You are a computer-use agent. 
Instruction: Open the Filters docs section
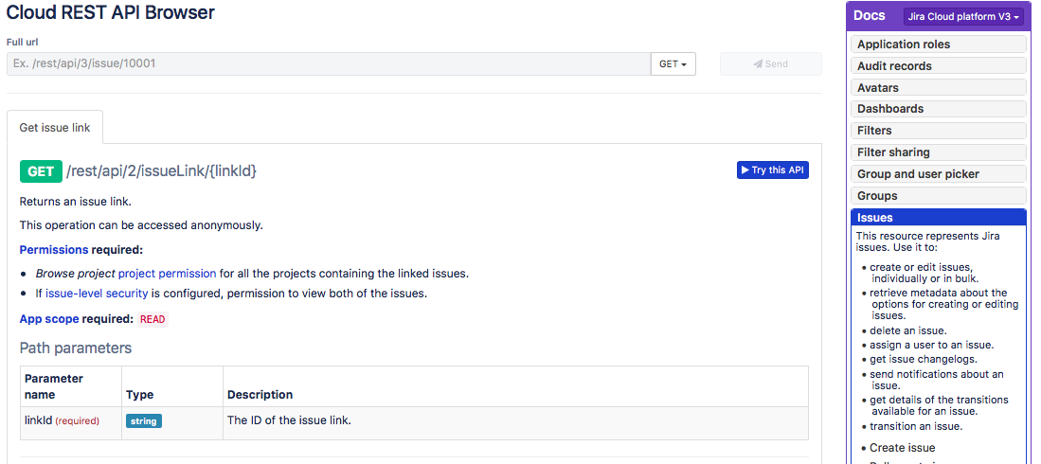(938, 131)
